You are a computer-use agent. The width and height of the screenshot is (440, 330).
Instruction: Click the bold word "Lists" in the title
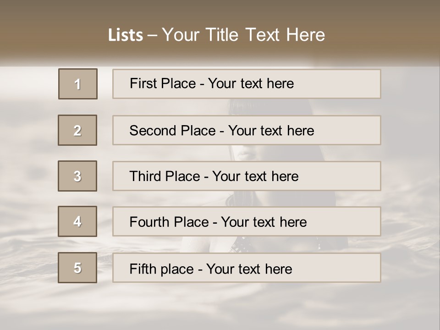pos(126,35)
